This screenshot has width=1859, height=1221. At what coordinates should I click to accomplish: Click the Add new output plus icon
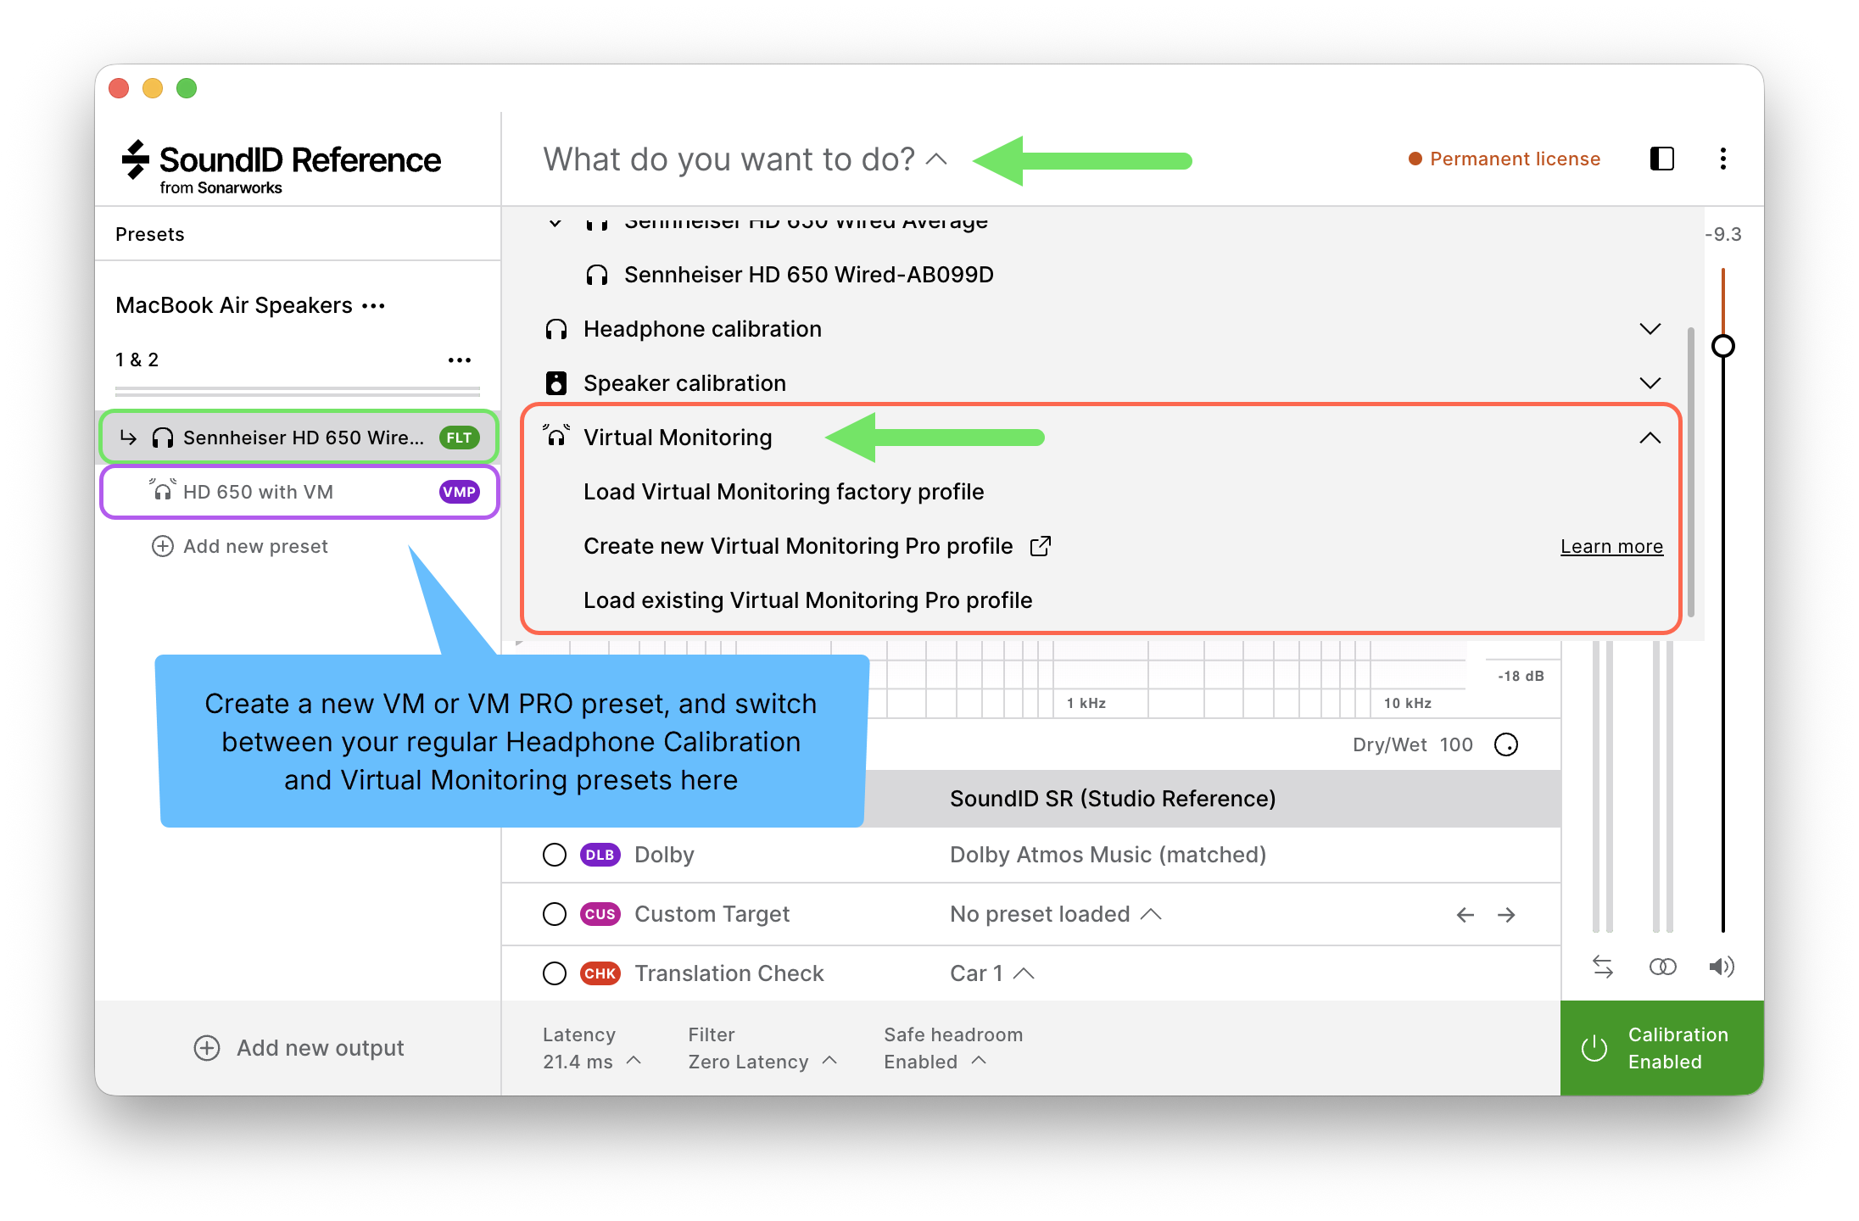tap(207, 1048)
